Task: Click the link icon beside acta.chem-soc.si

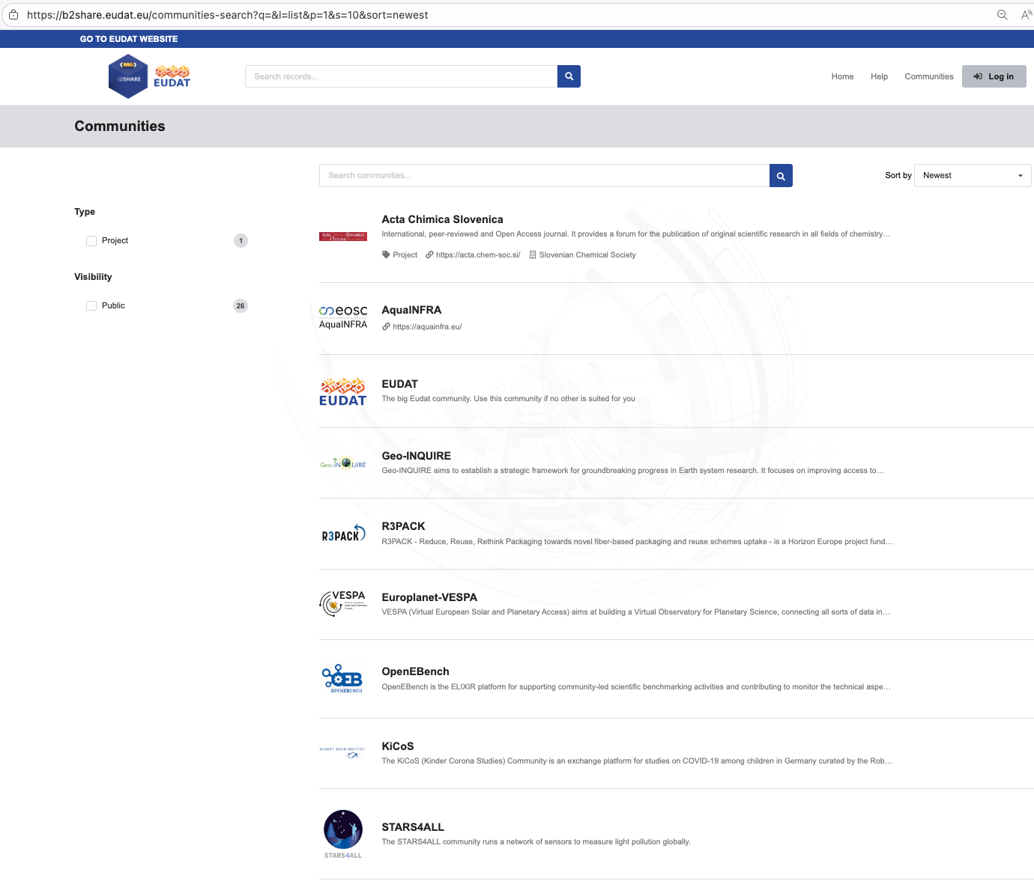Action: (429, 255)
